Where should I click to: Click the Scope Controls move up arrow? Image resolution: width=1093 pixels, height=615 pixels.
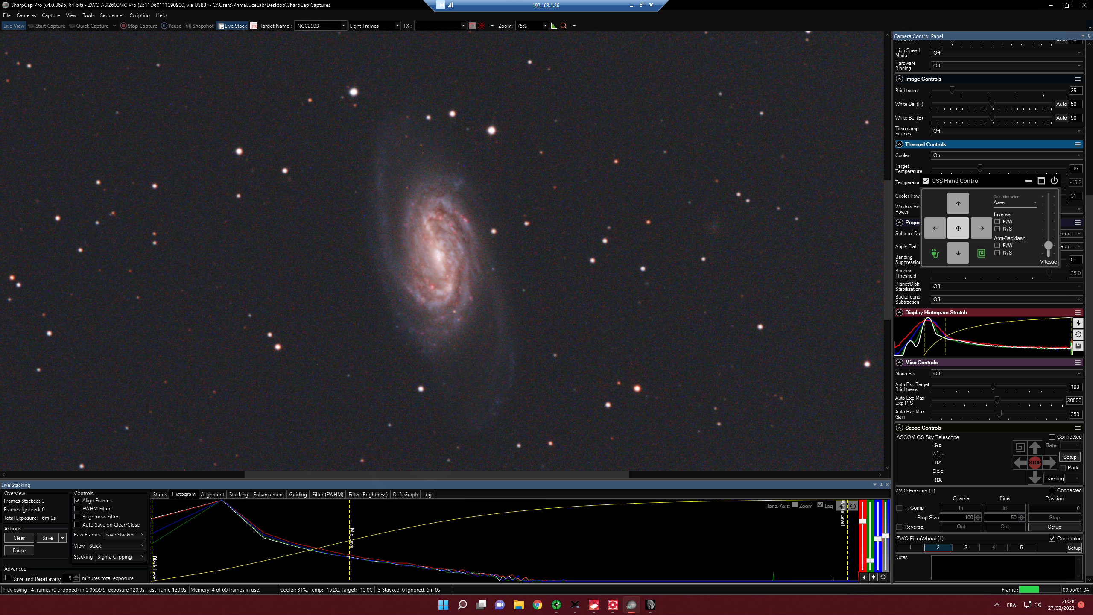tap(1035, 448)
